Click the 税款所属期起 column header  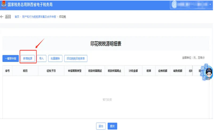(95, 71)
